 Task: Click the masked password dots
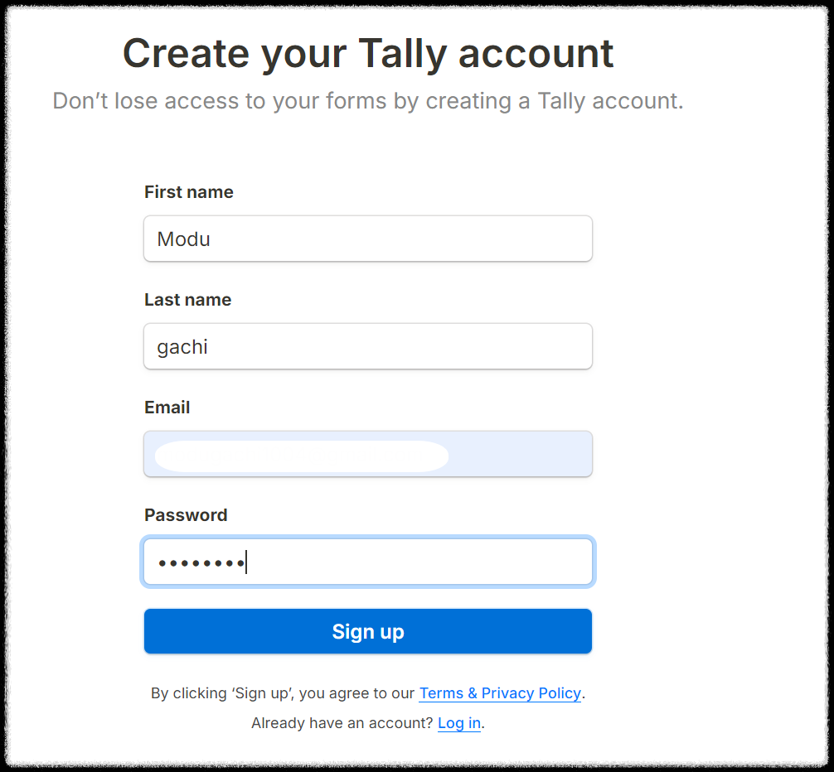click(x=201, y=562)
